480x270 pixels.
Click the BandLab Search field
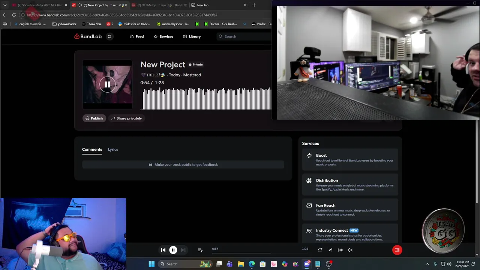click(244, 36)
